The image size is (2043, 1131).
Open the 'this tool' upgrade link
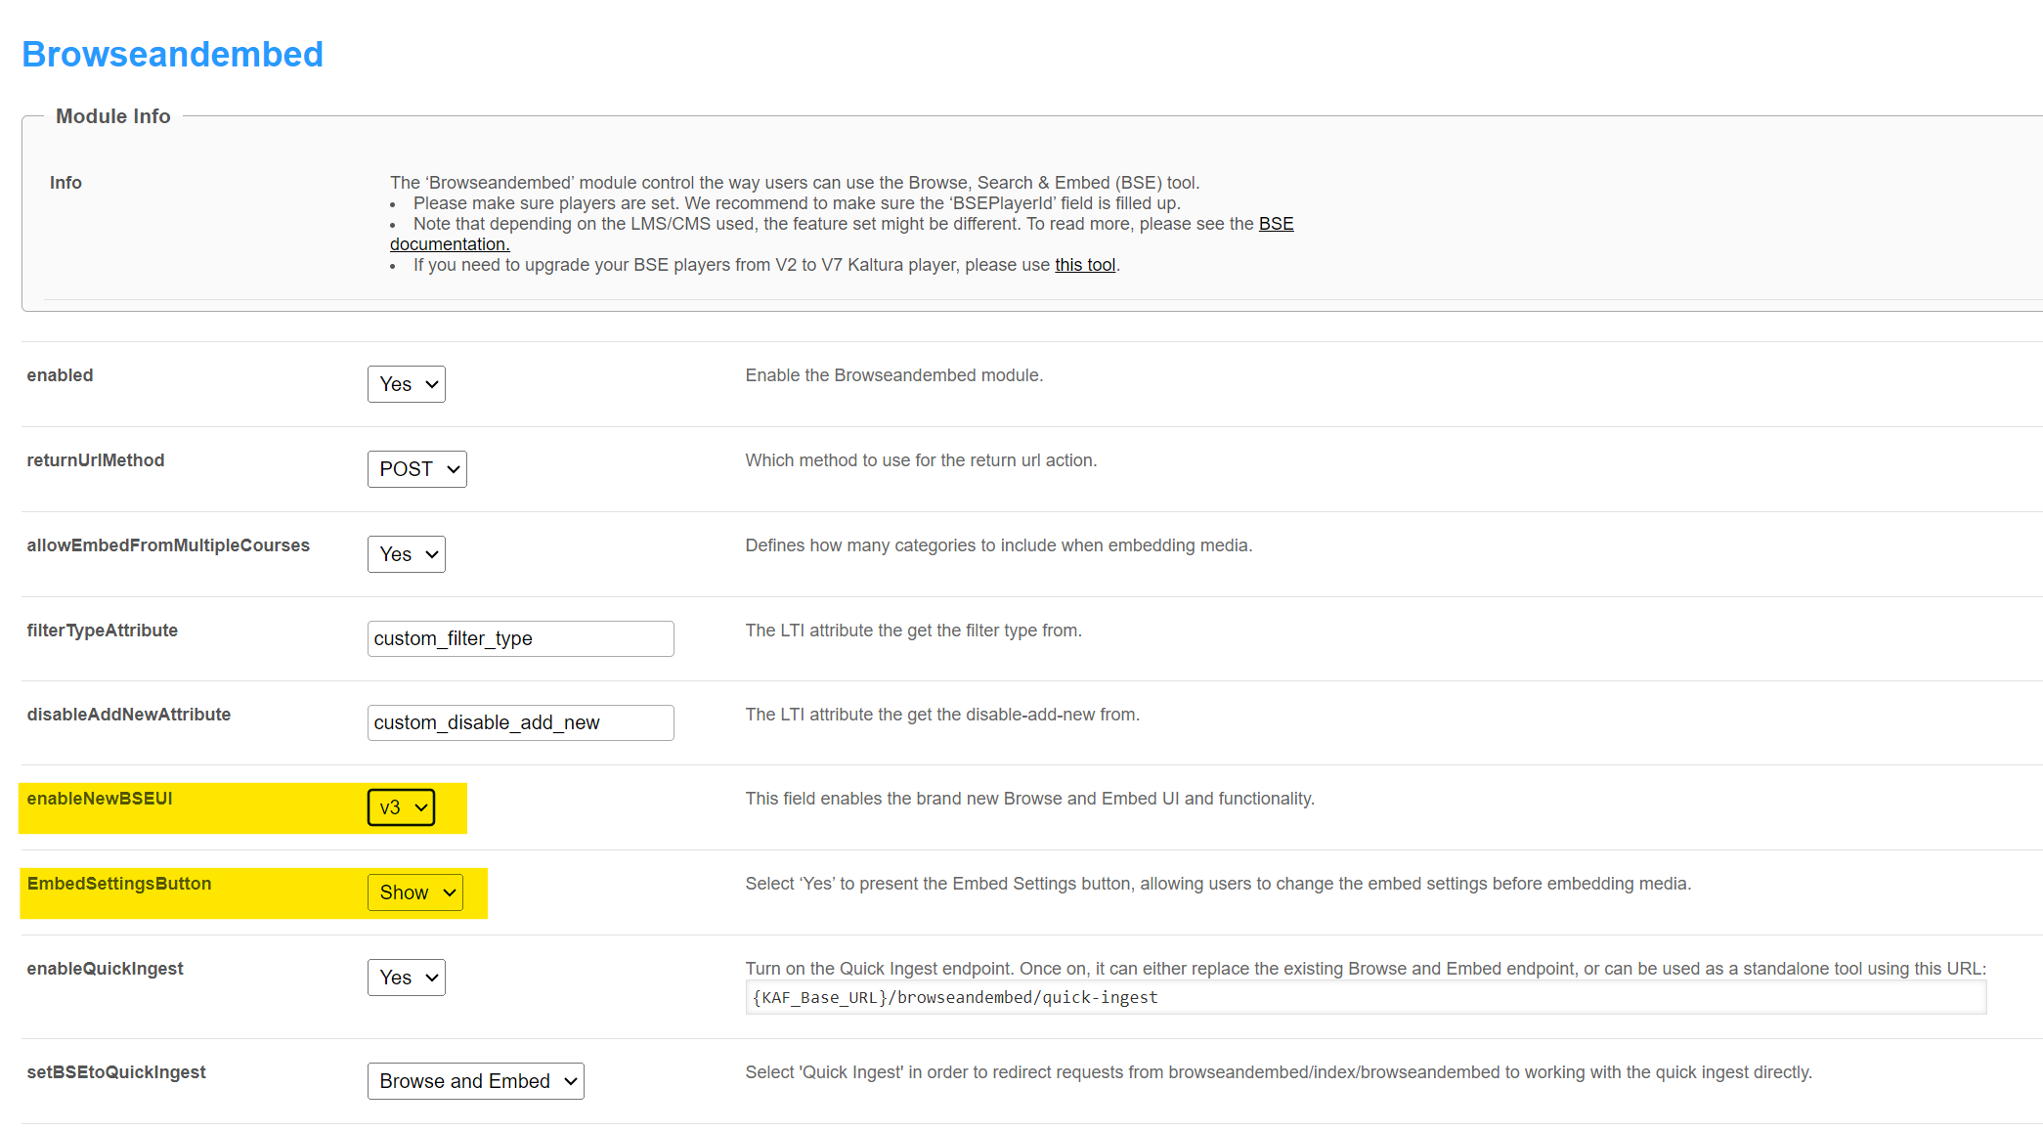(1085, 265)
